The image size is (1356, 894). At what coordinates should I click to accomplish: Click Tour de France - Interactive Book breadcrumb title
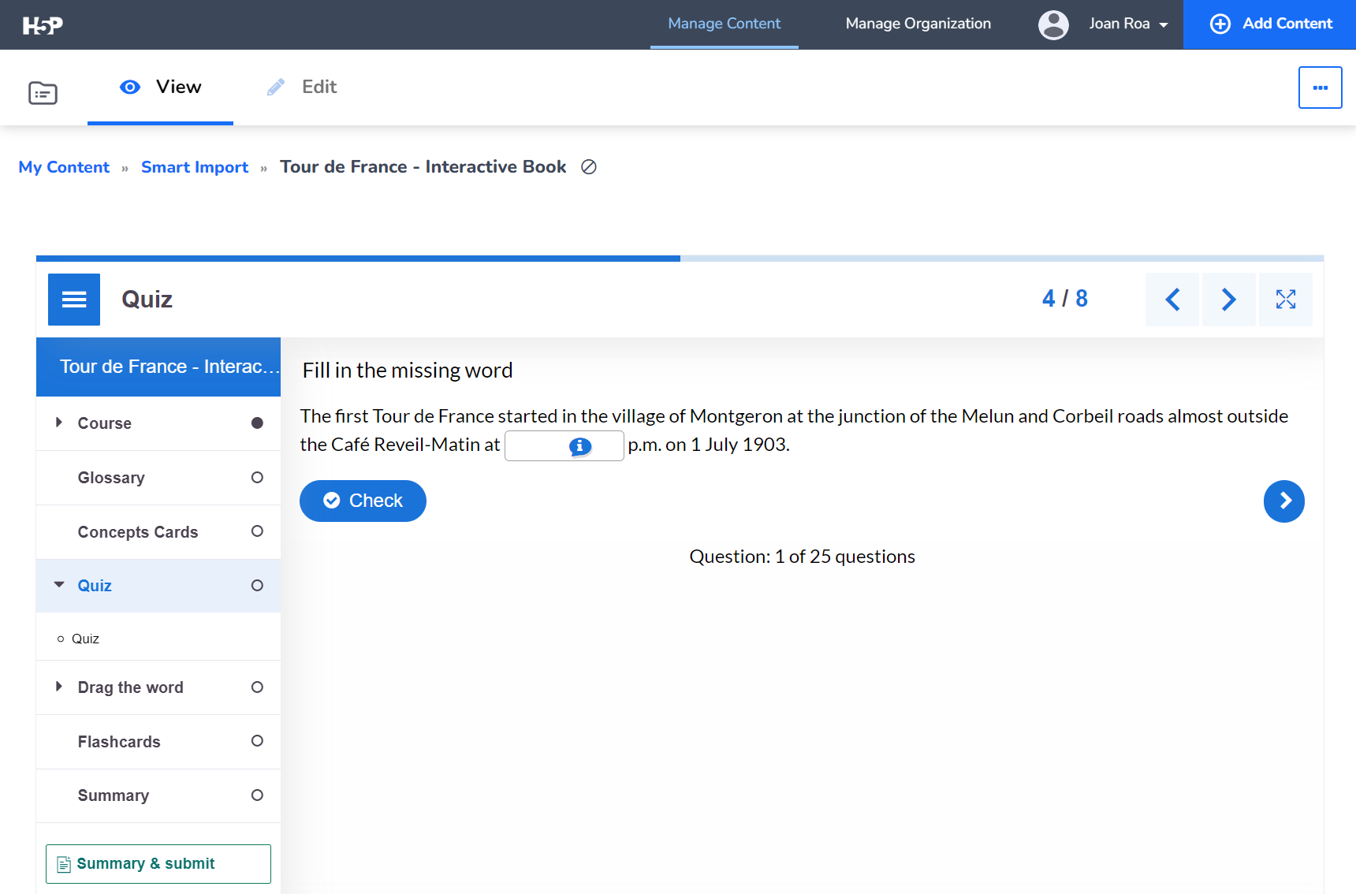(423, 167)
